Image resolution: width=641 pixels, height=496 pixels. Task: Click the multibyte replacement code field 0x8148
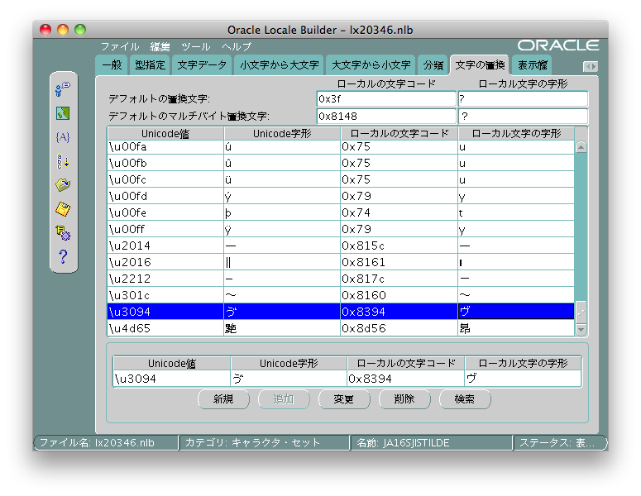coord(386,117)
